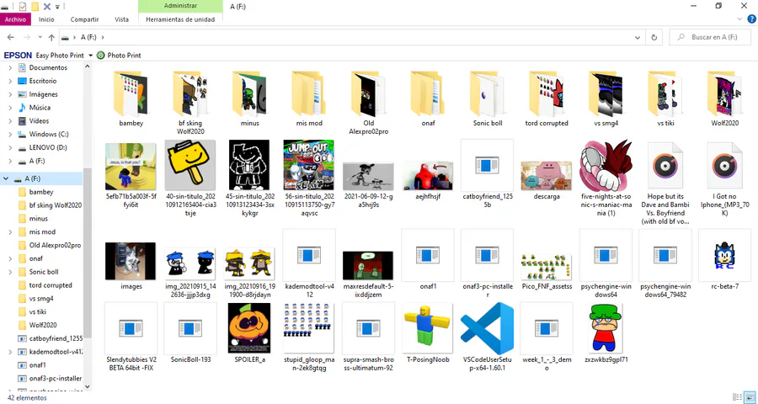Collapse the selected A (F:) drive node
The width and height of the screenshot is (758, 404).
6,178
